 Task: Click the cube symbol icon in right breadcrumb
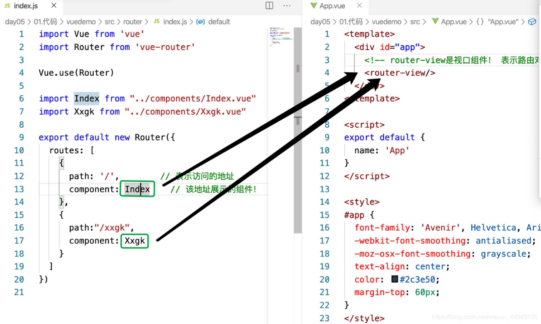click(x=532, y=22)
